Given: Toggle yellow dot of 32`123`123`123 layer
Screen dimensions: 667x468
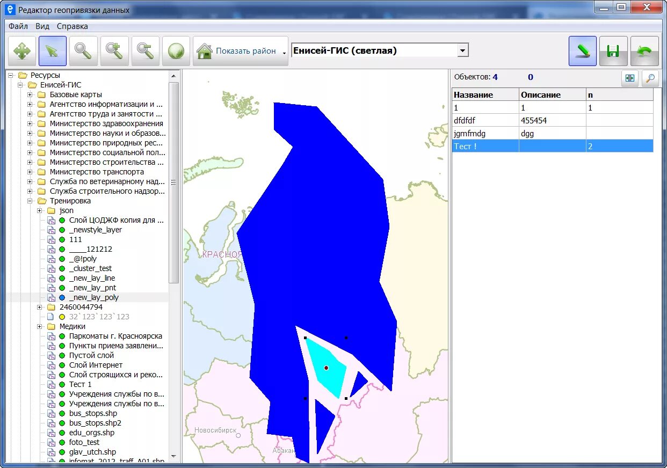Looking at the screenshot, I should click(x=62, y=317).
